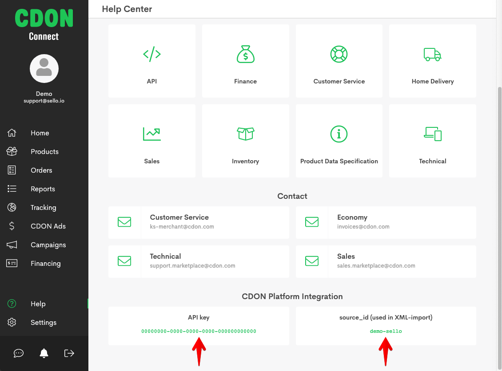
Task: Click invoices@cdon.com email address
Action: point(363,226)
